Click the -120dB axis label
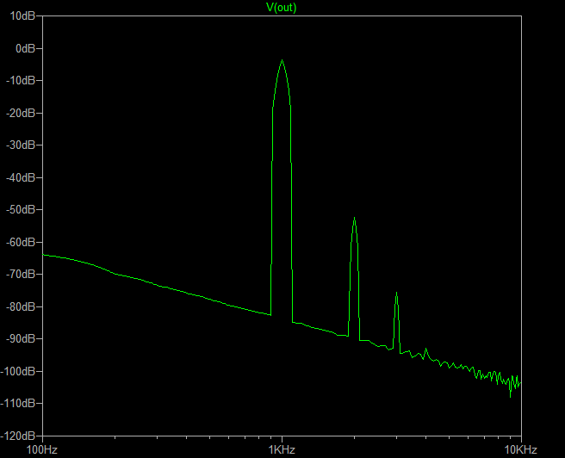Viewport: 565px width, 458px height. pos(18,436)
